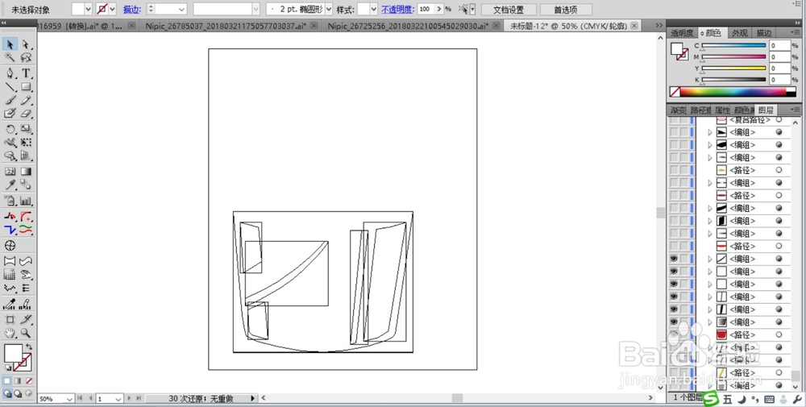Switch to the 外观 panel tab
The image size is (806, 407).
(740, 33)
